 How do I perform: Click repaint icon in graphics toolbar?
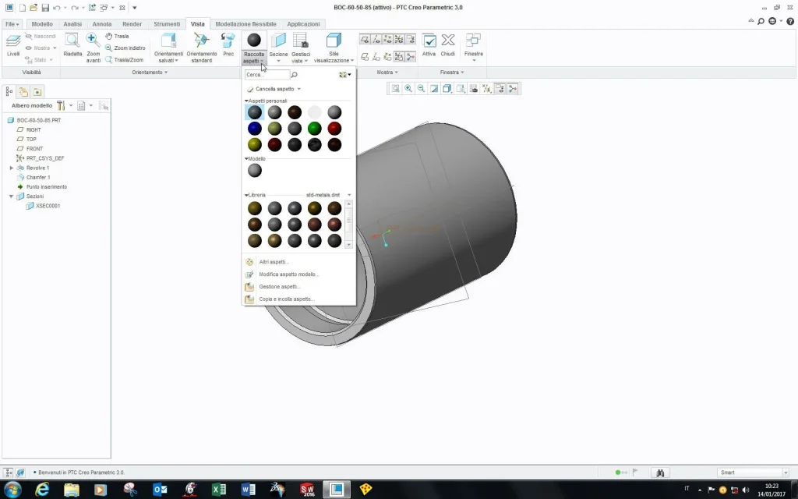[434, 89]
